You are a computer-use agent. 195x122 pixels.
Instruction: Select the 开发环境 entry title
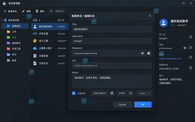[43, 34]
